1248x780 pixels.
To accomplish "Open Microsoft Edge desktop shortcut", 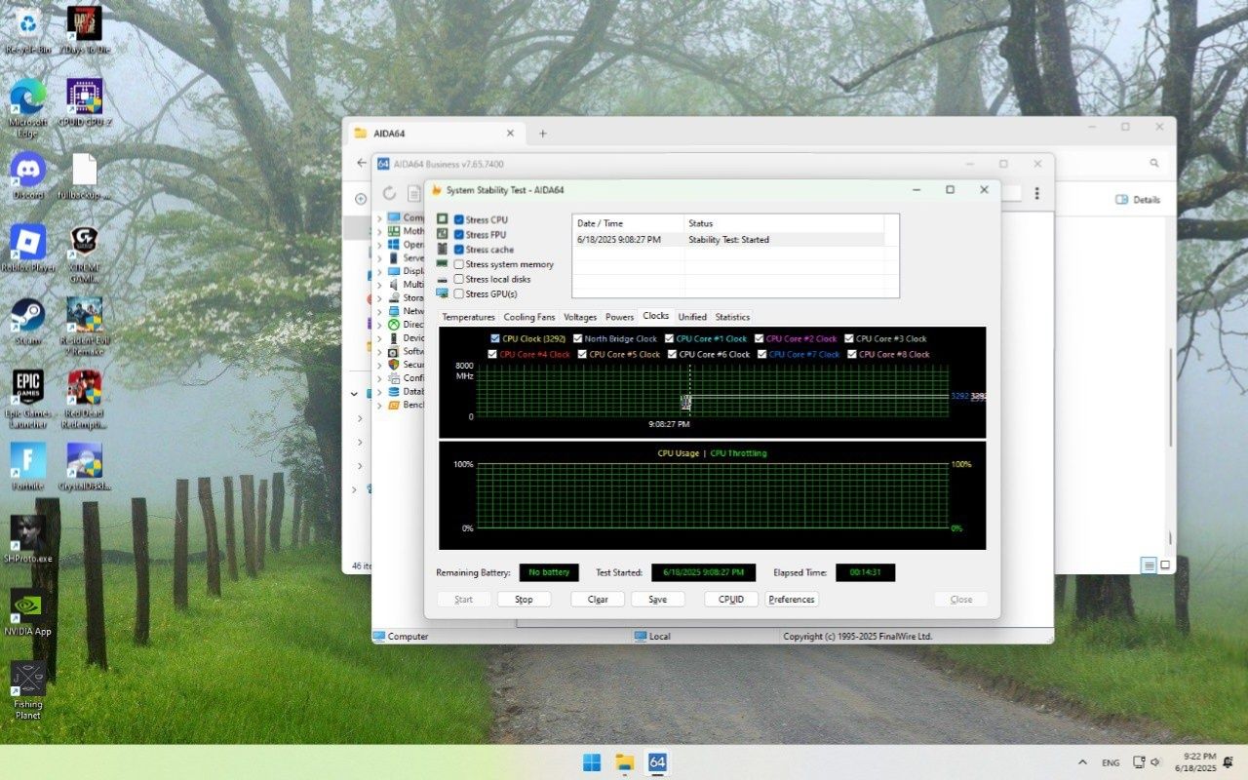I will [x=28, y=105].
